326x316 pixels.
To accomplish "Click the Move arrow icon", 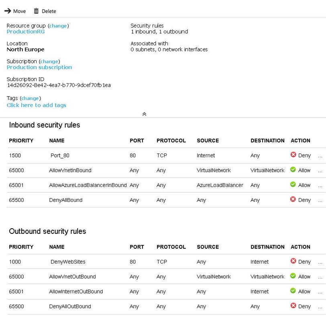I will 8,11.
